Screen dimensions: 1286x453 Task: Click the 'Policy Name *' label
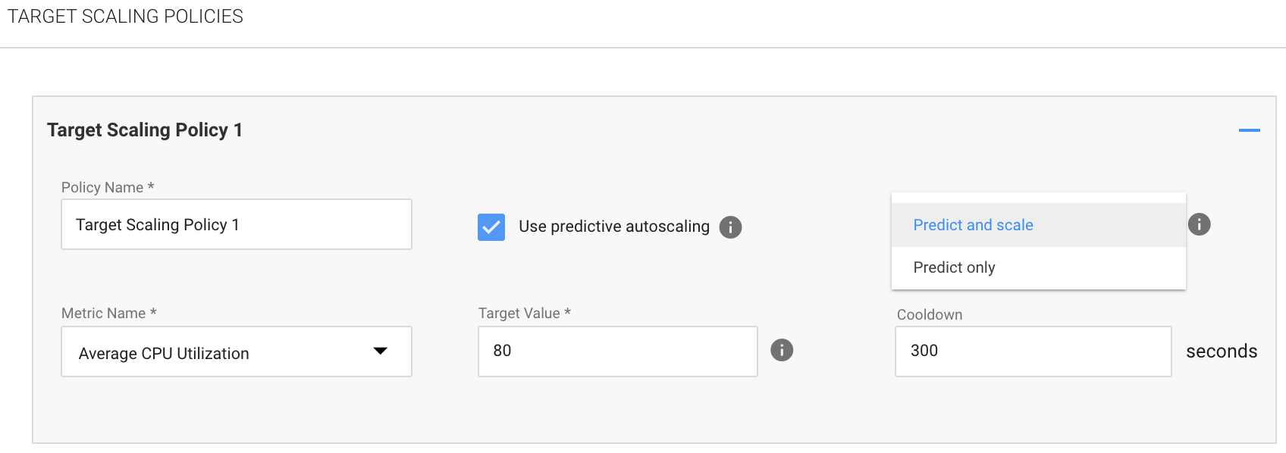pyautogui.click(x=108, y=187)
